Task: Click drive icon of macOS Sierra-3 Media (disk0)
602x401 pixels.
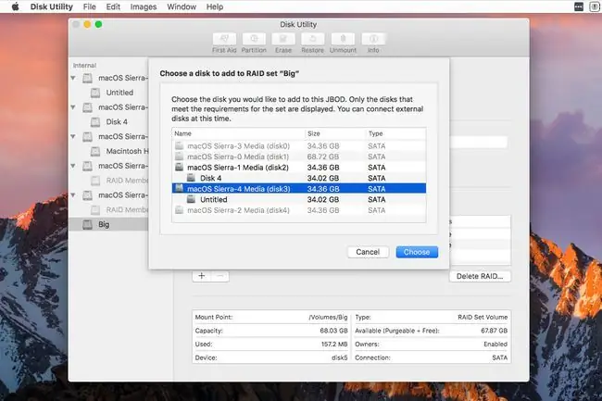Action: coord(179,145)
